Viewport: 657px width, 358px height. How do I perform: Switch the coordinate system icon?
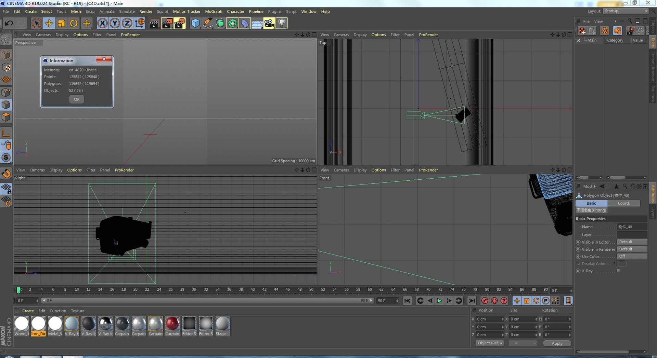point(140,23)
